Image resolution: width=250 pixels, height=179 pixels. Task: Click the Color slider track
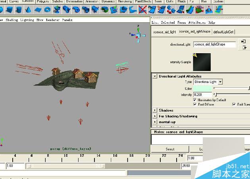click(x=231, y=88)
